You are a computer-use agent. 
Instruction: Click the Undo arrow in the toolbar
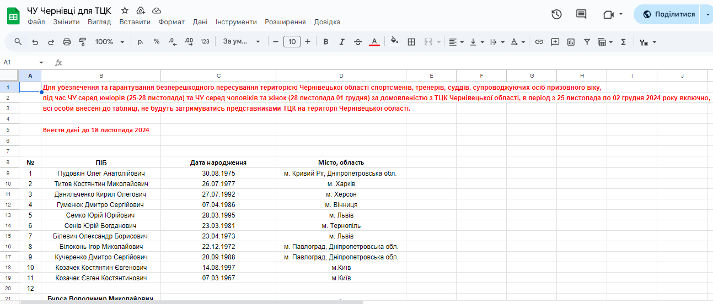(35, 42)
